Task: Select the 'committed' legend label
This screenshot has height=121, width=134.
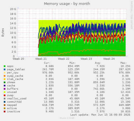Action: click(x=14, y=102)
